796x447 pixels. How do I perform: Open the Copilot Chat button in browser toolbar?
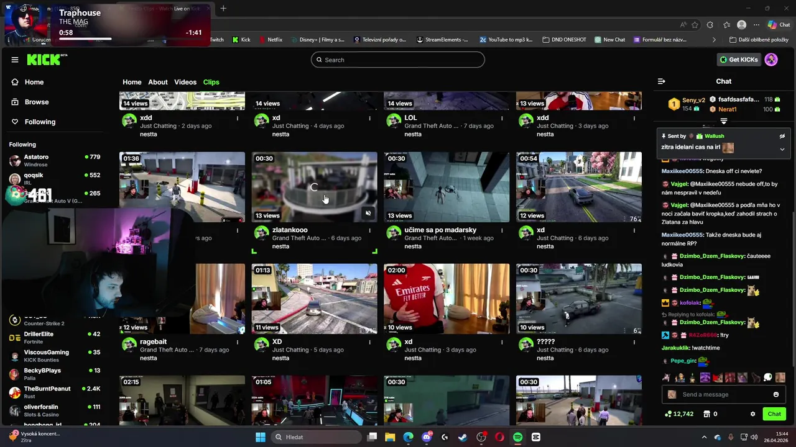click(779, 25)
